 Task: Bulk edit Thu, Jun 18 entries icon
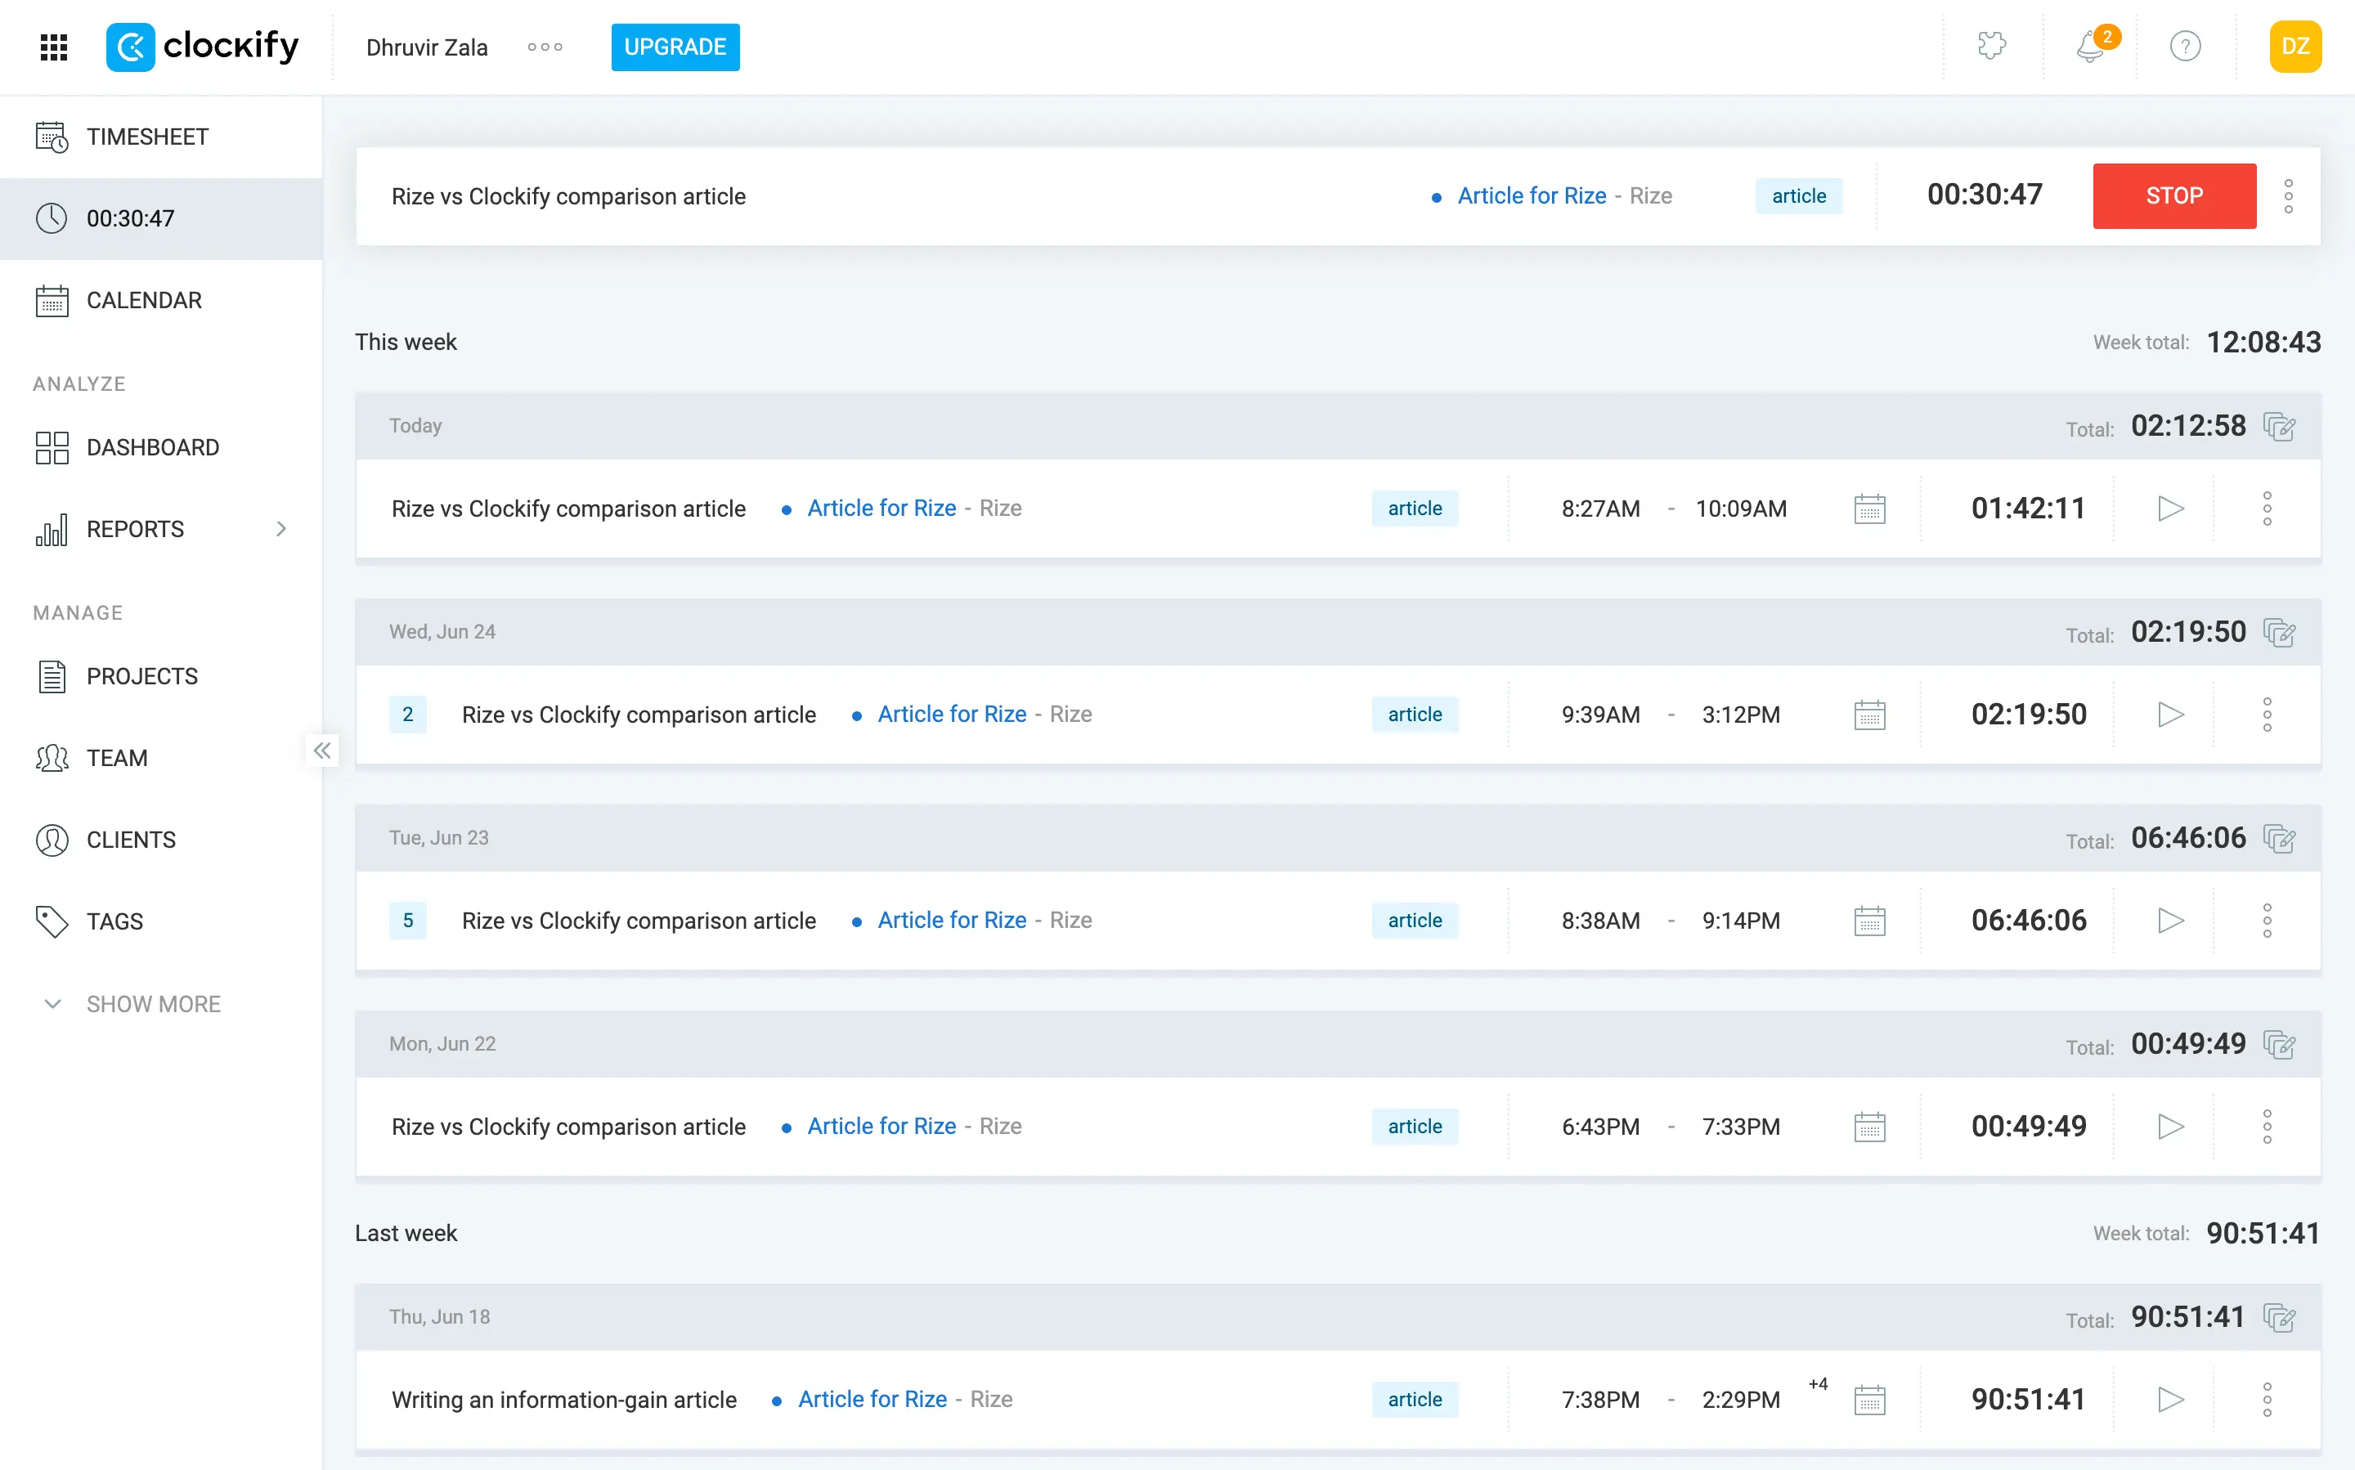pyautogui.click(x=2279, y=1317)
